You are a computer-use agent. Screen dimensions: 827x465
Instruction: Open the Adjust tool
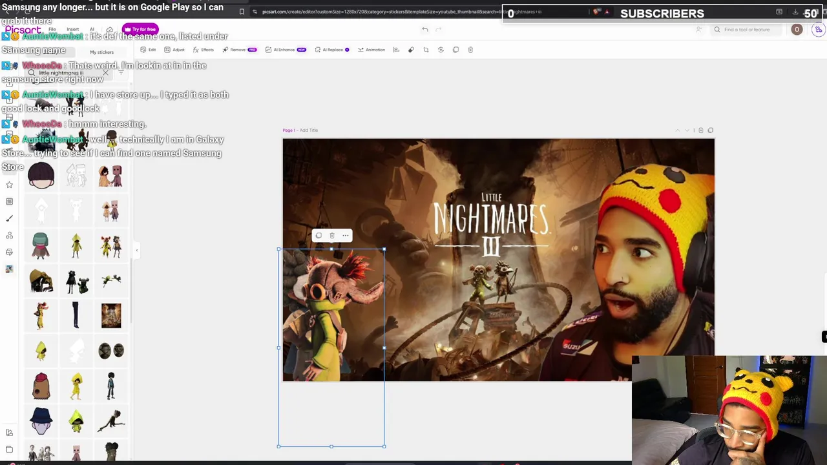tap(174, 50)
